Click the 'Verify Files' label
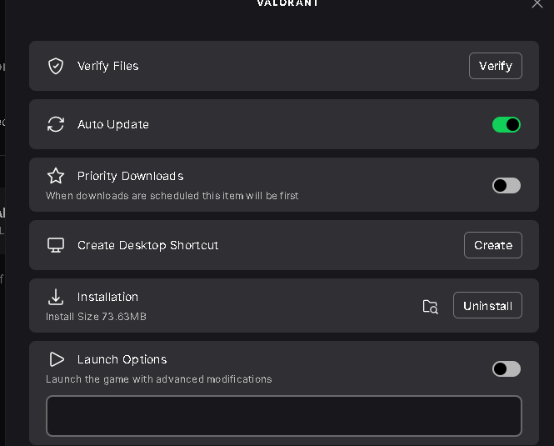Screen dimensions: 554x446 (x=107, y=66)
